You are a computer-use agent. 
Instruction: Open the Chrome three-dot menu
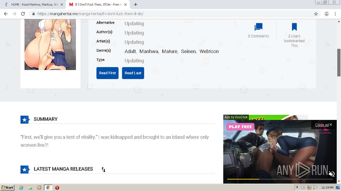335,14
